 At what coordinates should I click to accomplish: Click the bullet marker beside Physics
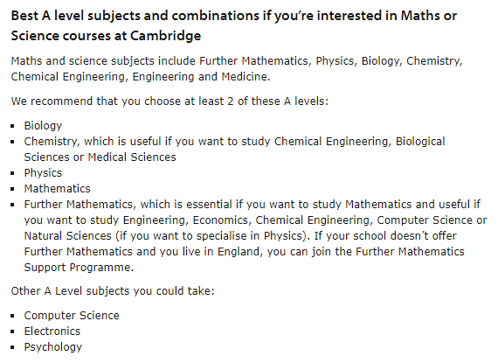13,173
